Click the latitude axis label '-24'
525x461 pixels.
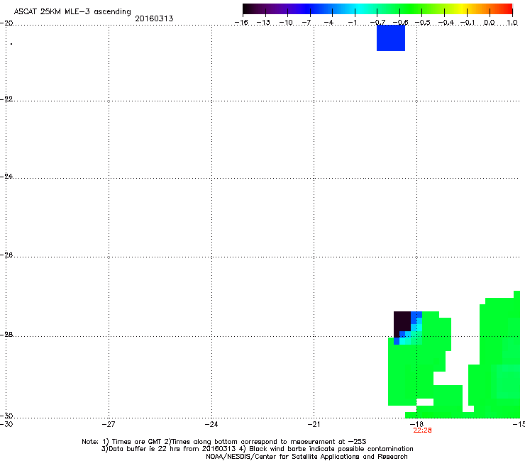[6, 177]
